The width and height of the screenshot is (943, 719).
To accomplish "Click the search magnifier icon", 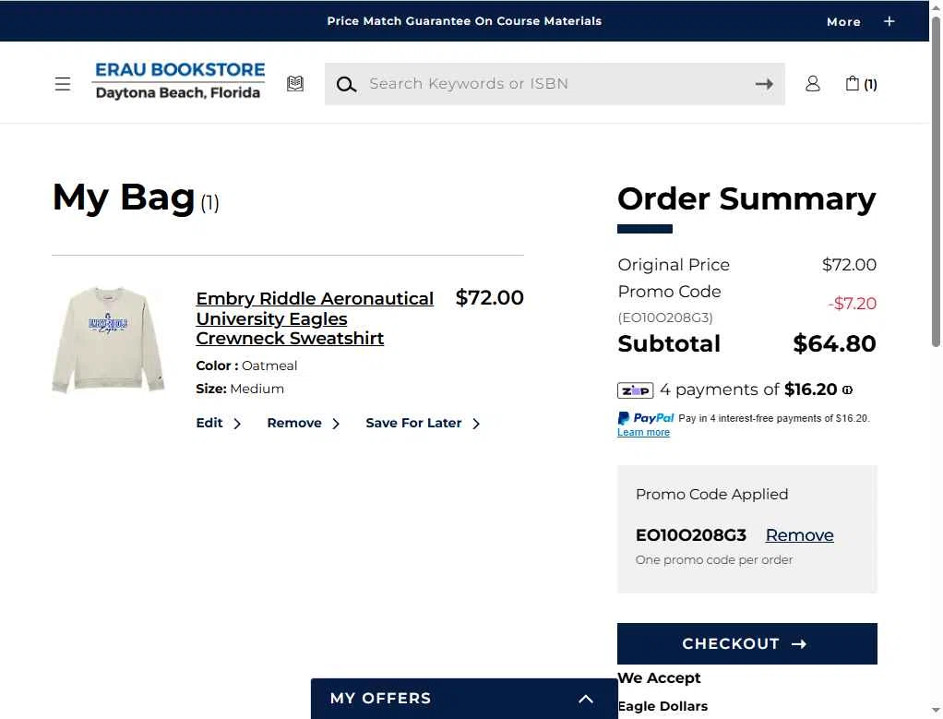I will [x=346, y=84].
